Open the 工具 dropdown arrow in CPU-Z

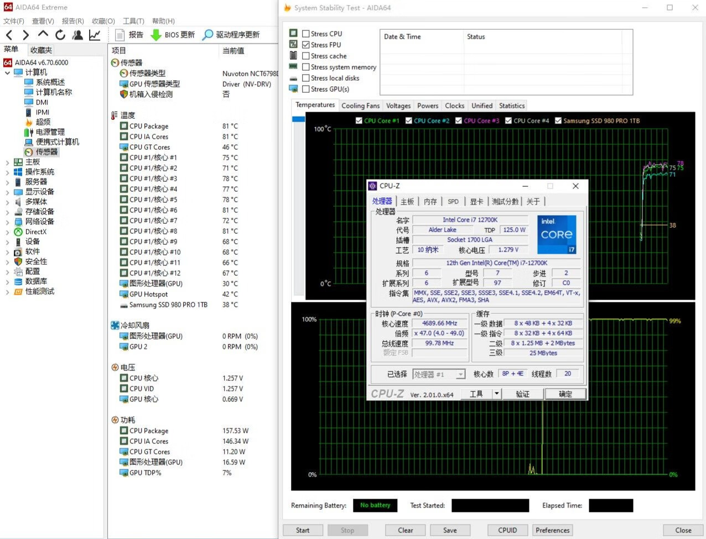click(497, 394)
